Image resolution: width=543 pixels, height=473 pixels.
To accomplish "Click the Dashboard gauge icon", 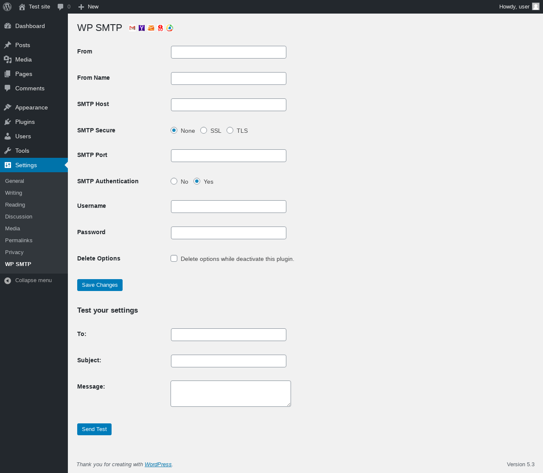I will pos(8,26).
